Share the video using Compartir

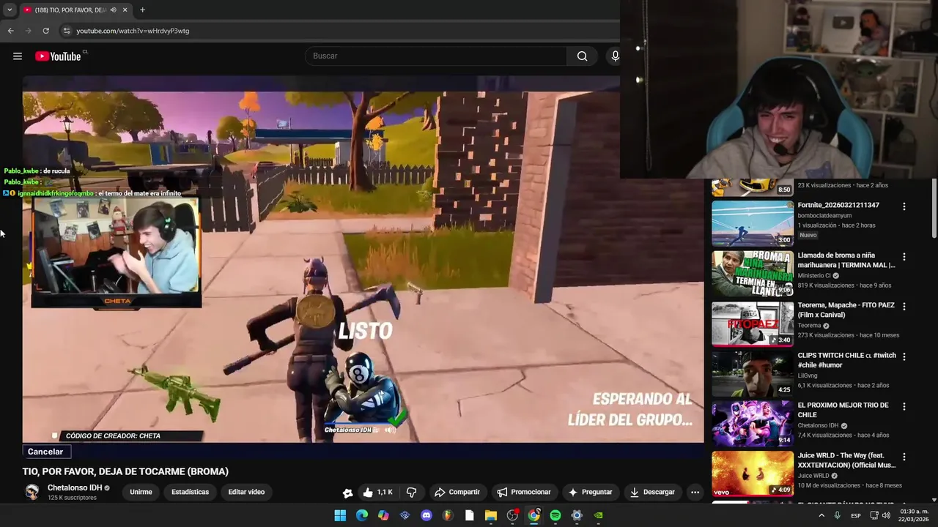pyautogui.click(x=457, y=493)
